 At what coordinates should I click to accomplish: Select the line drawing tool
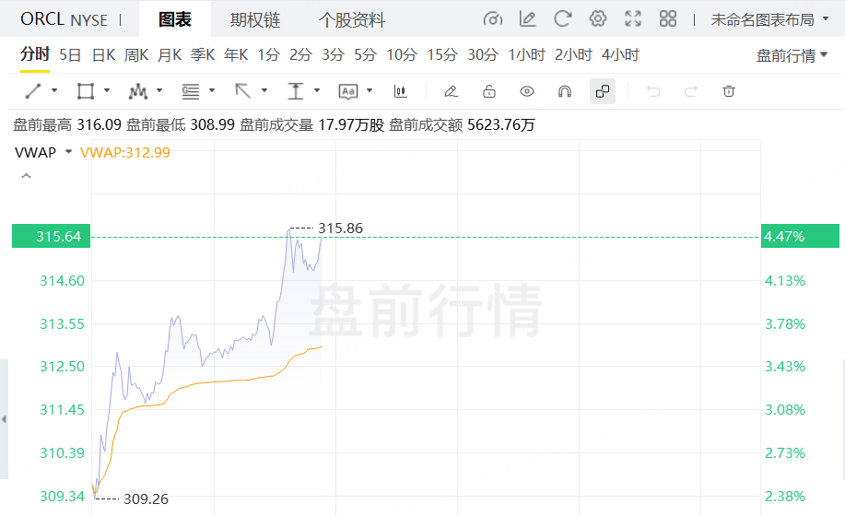point(33,91)
